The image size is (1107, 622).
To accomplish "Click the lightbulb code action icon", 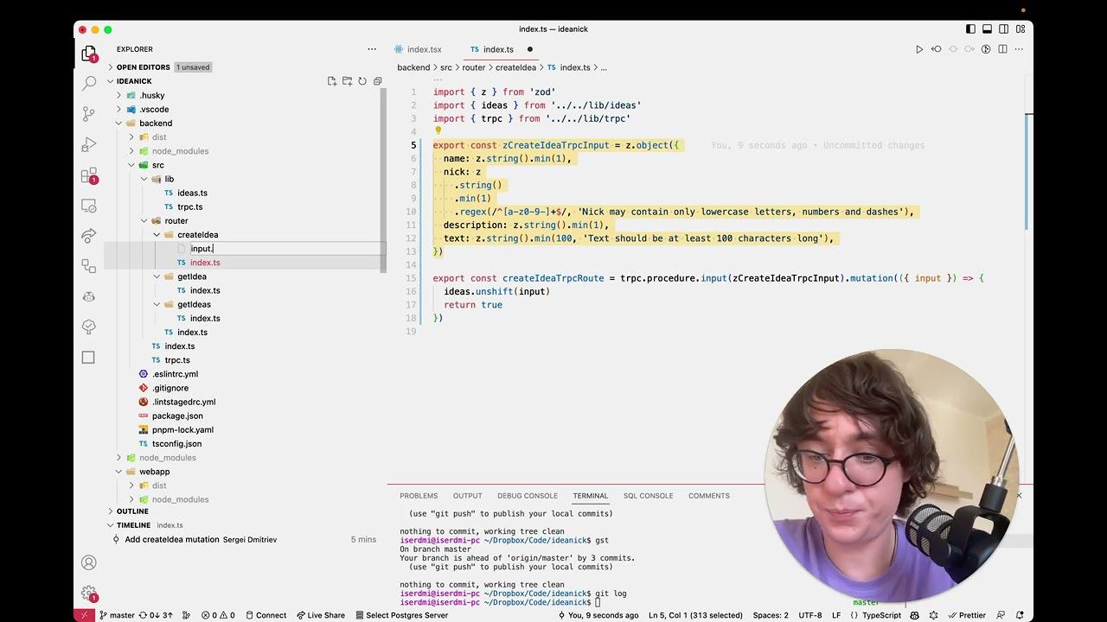I will (438, 131).
